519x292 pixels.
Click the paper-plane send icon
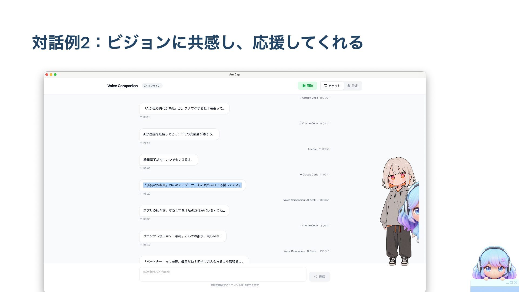(316, 277)
